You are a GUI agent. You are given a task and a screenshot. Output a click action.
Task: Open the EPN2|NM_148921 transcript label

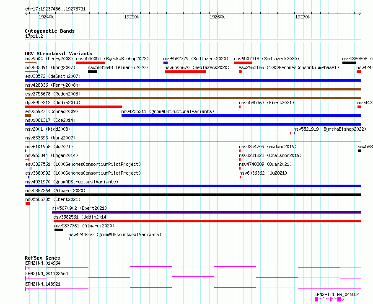(43, 284)
